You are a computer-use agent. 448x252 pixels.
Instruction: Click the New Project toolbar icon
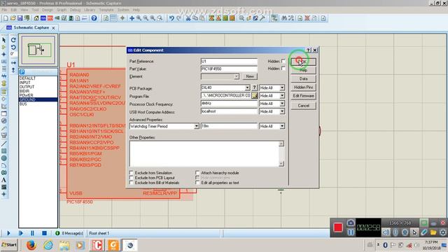click(6, 18)
